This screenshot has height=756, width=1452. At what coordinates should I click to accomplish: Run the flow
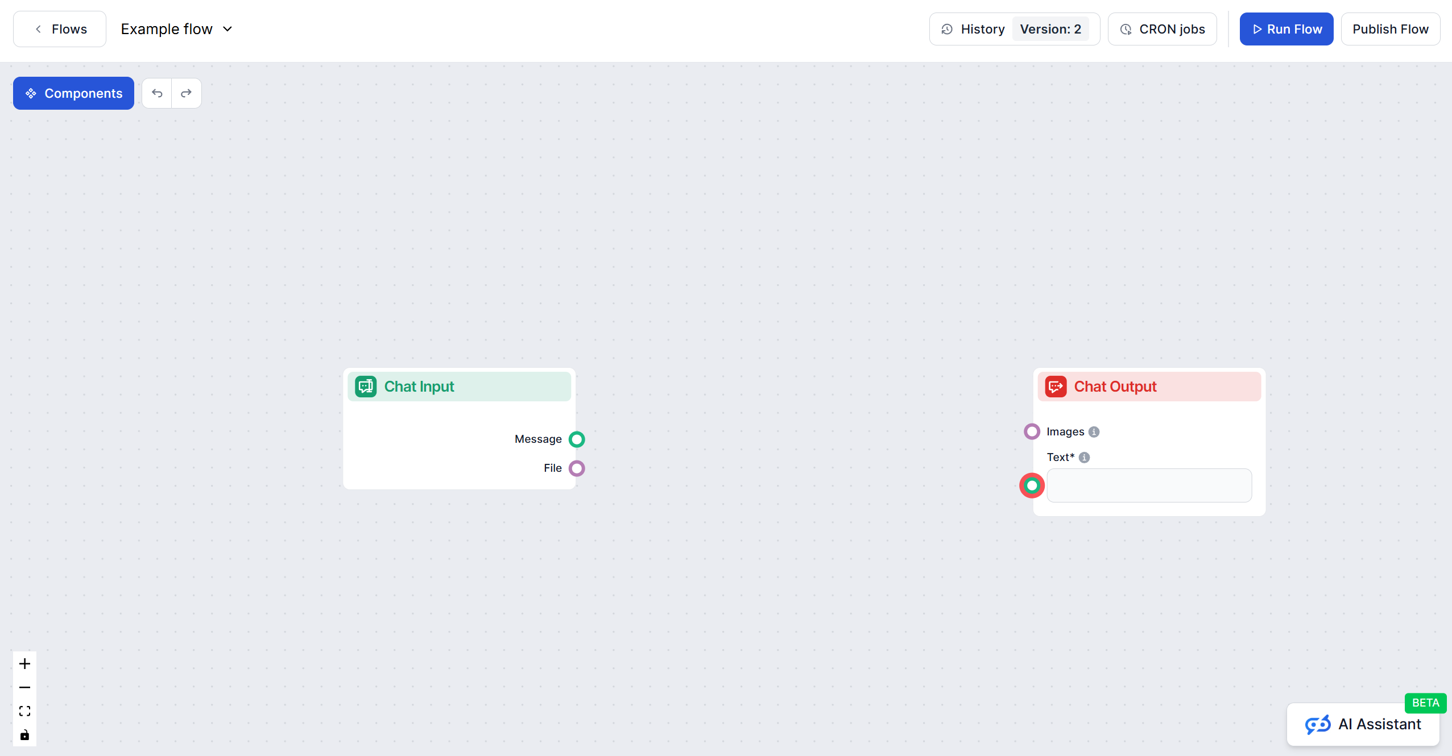(x=1286, y=28)
